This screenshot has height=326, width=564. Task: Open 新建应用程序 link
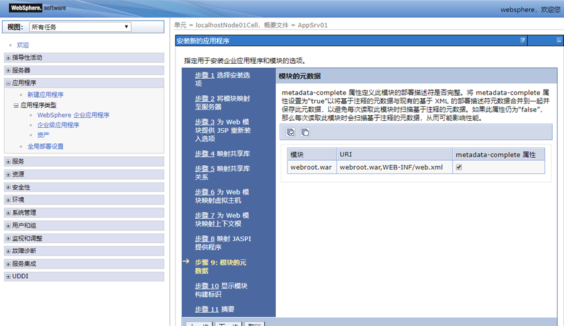click(x=45, y=94)
